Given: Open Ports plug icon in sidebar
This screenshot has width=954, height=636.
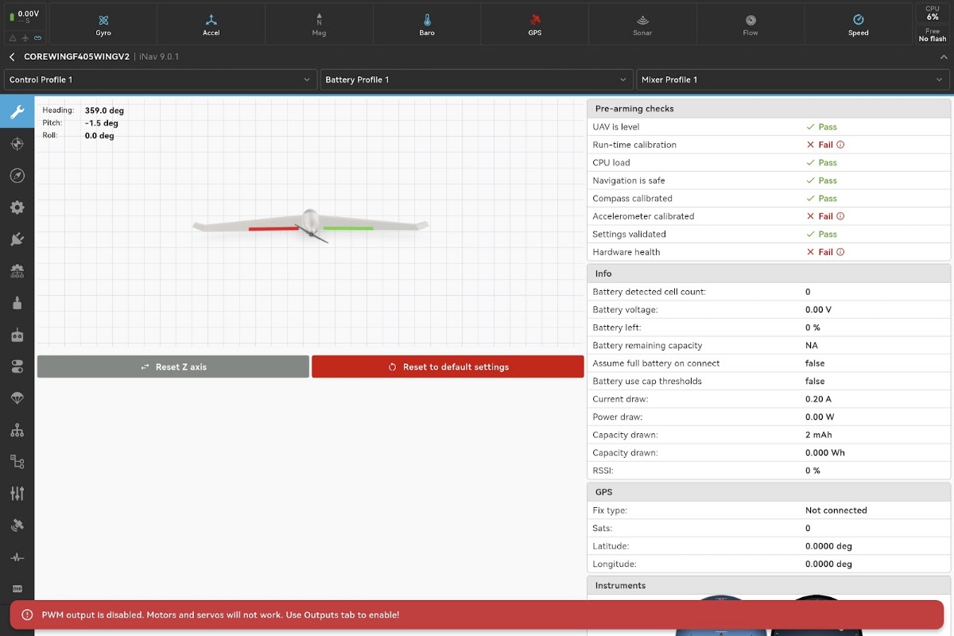Looking at the screenshot, I should (x=17, y=239).
